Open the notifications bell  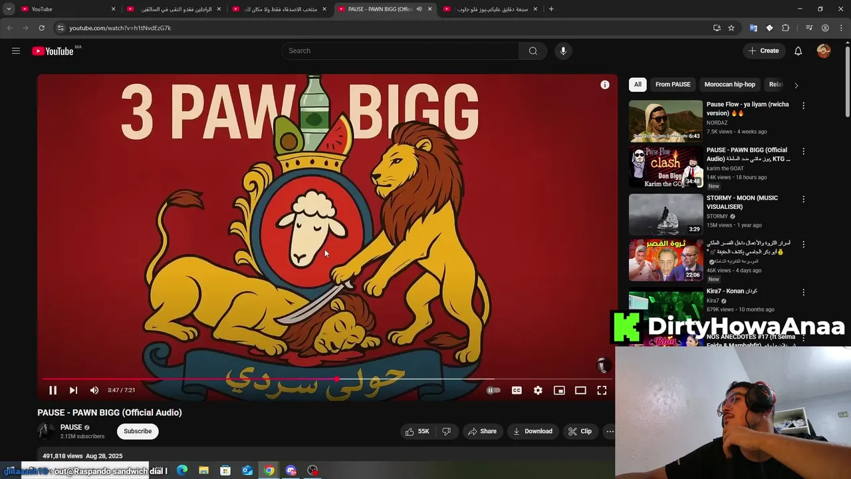pos(798,51)
